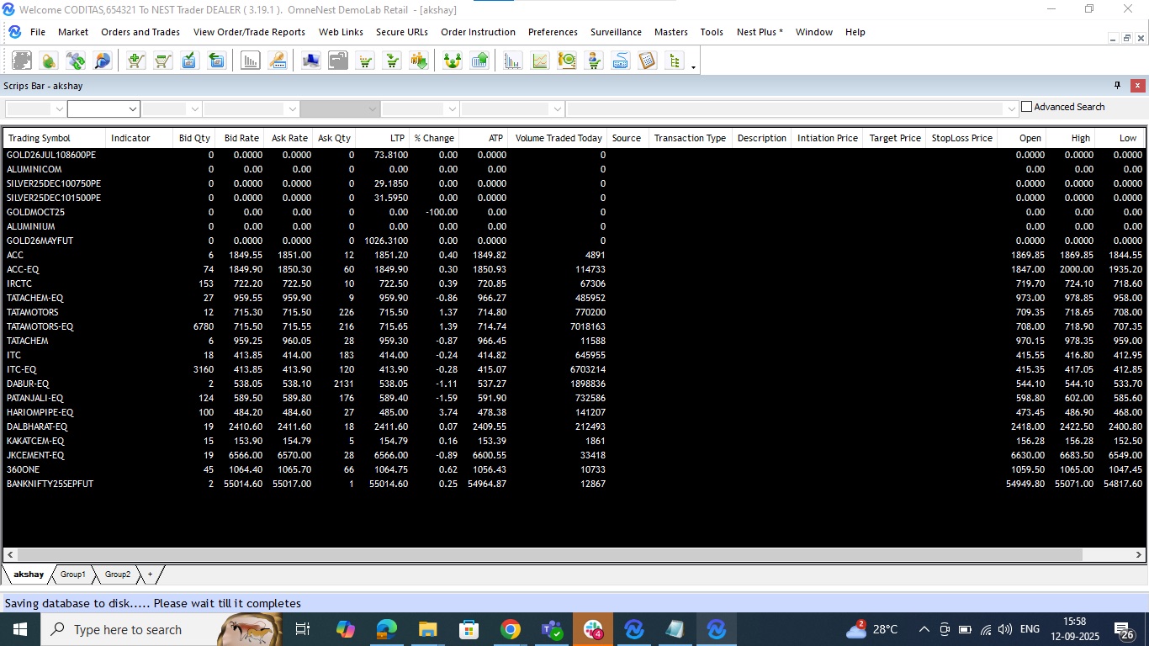This screenshot has width=1149, height=646.
Task: Click the Transaction Type column header
Action: pos(690,138)
